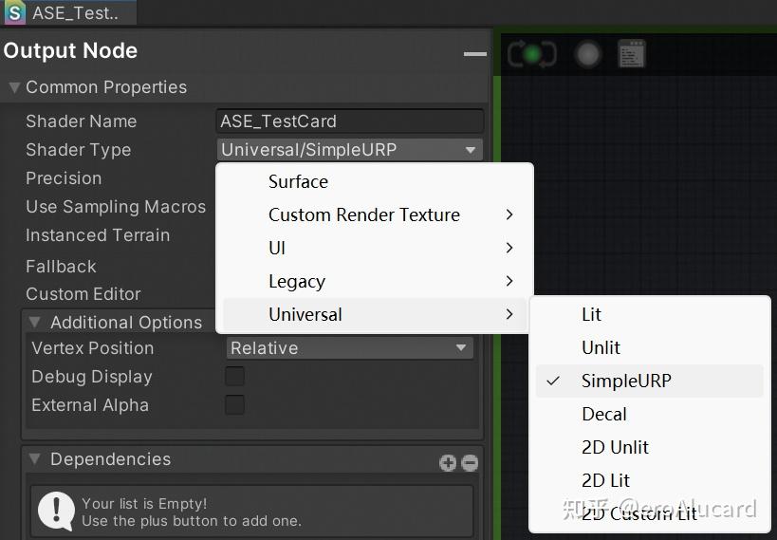This screenshot has width=777, height=540.
Task: Toggle the External Alpha checkbox
Action: 233,405
